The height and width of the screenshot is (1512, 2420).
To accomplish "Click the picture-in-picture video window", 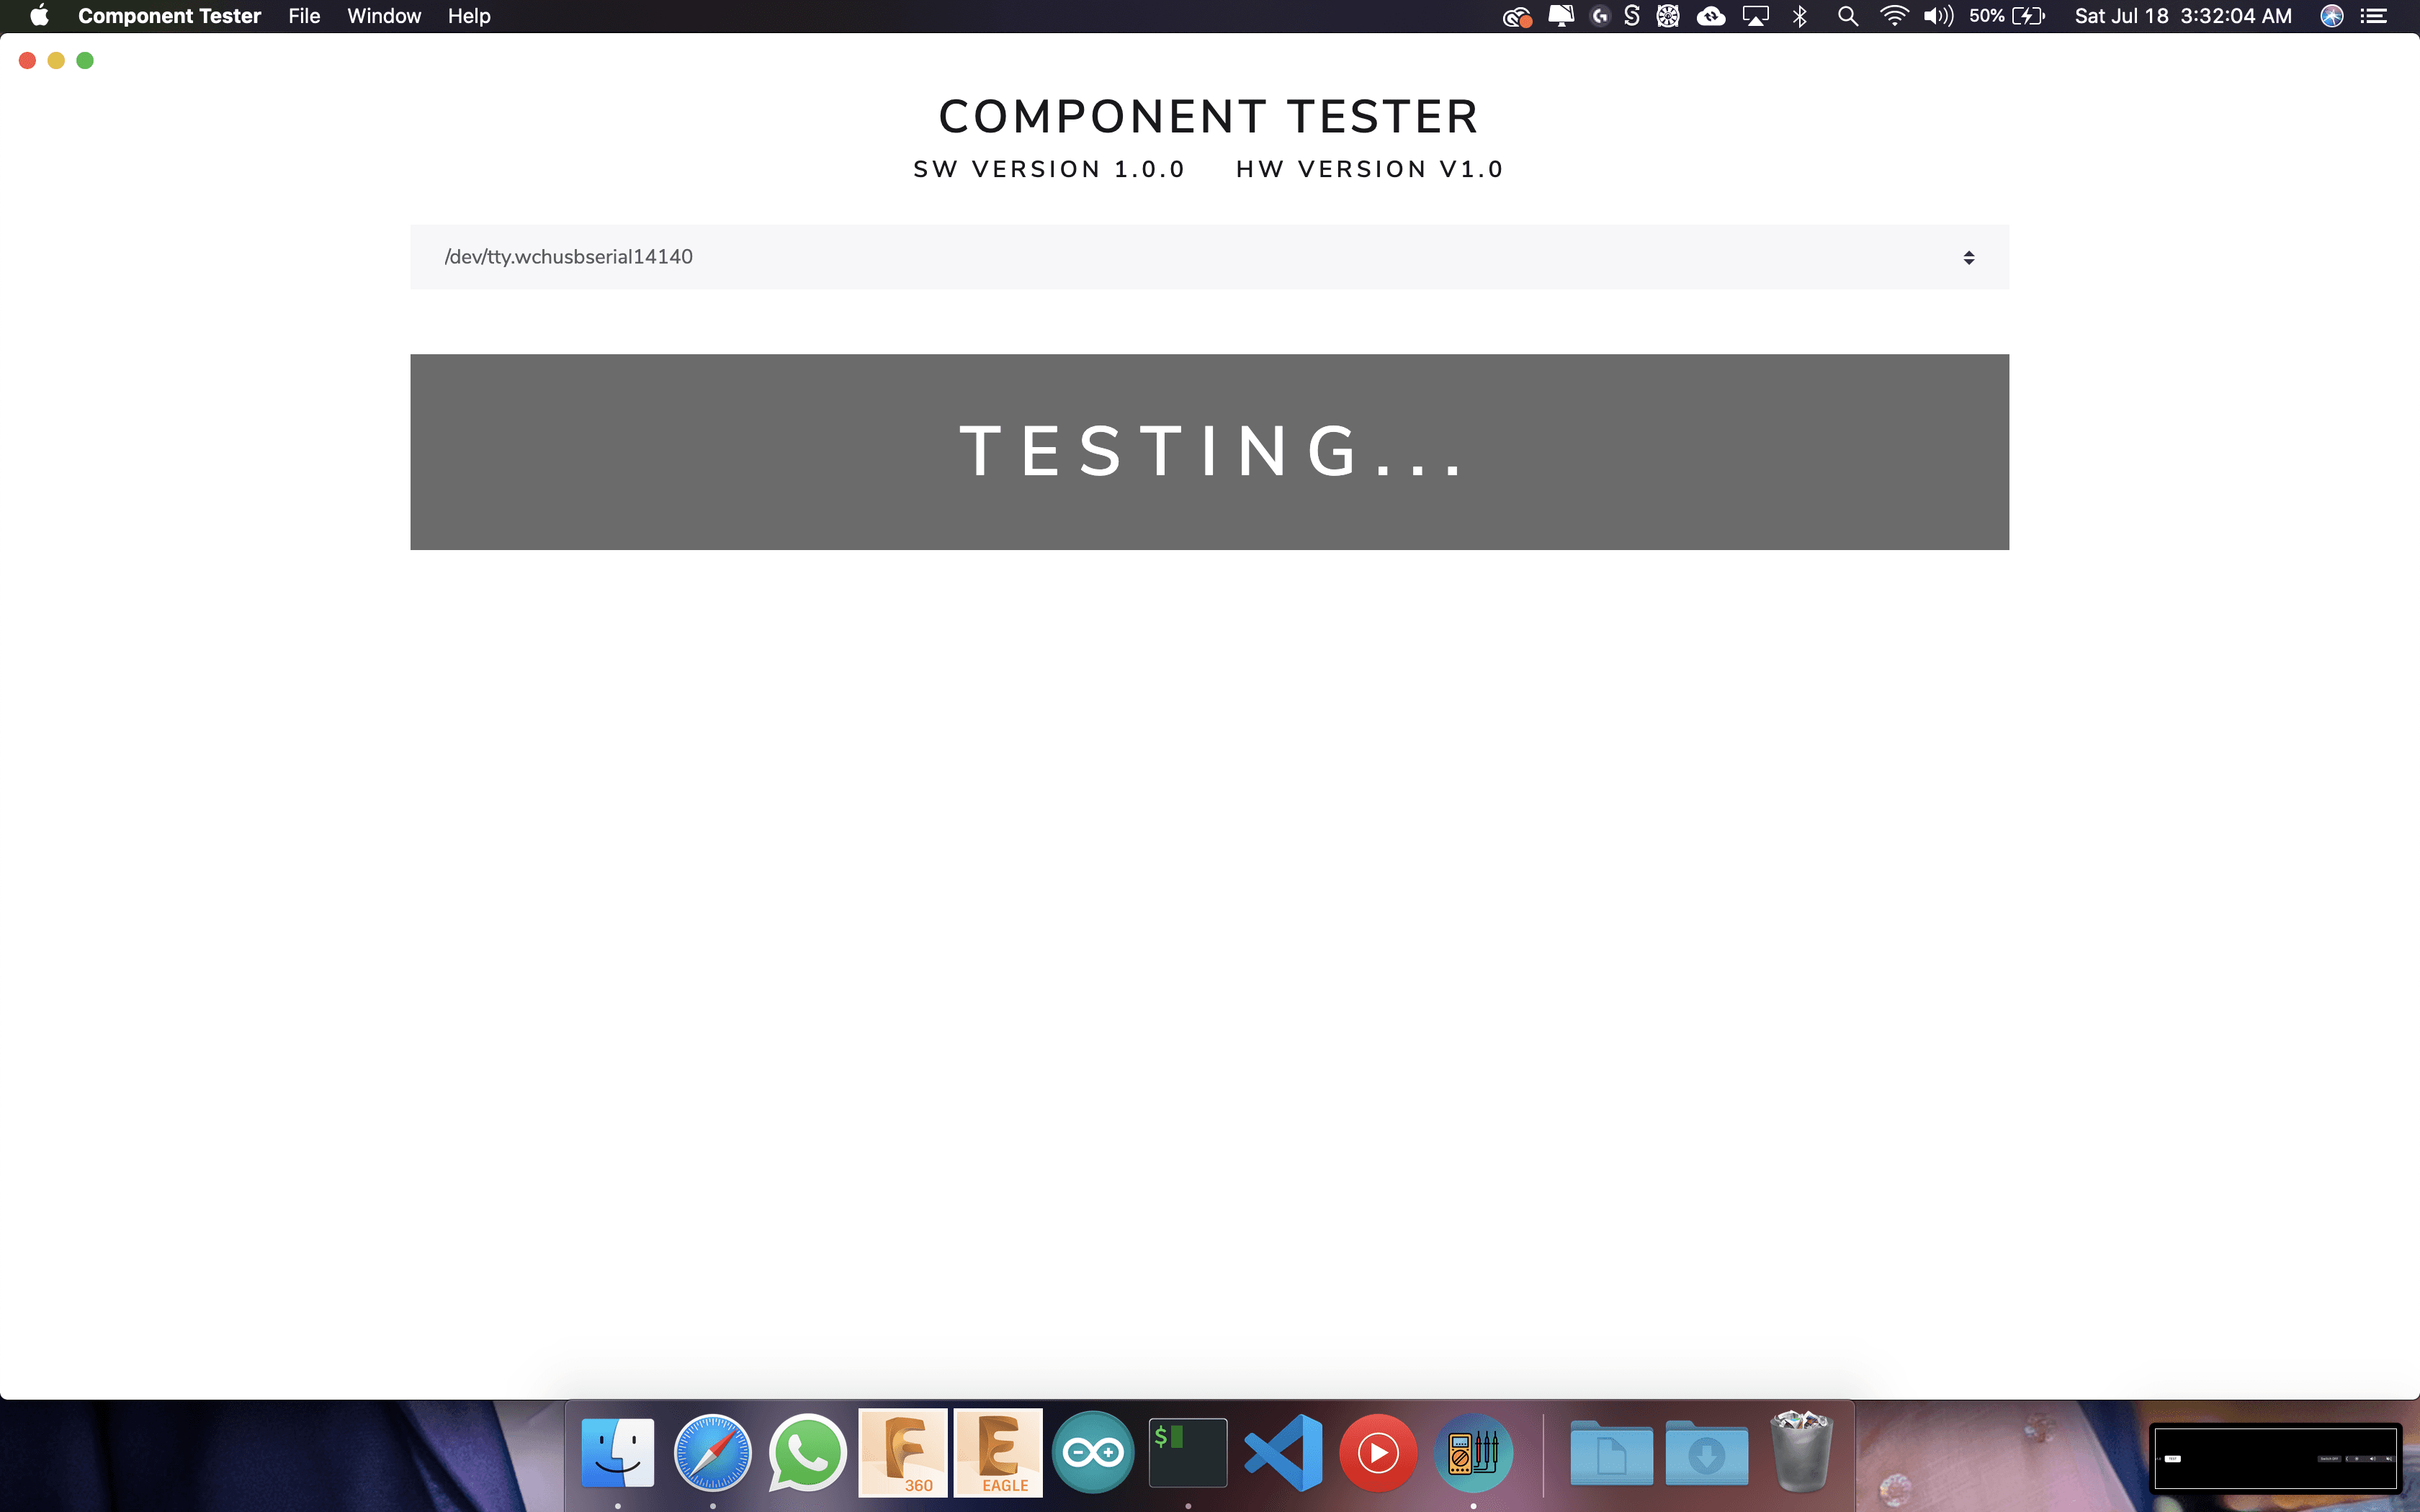I will (x=2276, y=1459).
